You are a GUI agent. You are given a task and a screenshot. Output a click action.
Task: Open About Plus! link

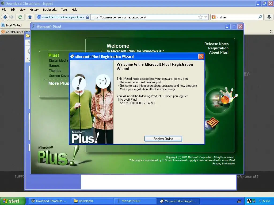[219, 52]
